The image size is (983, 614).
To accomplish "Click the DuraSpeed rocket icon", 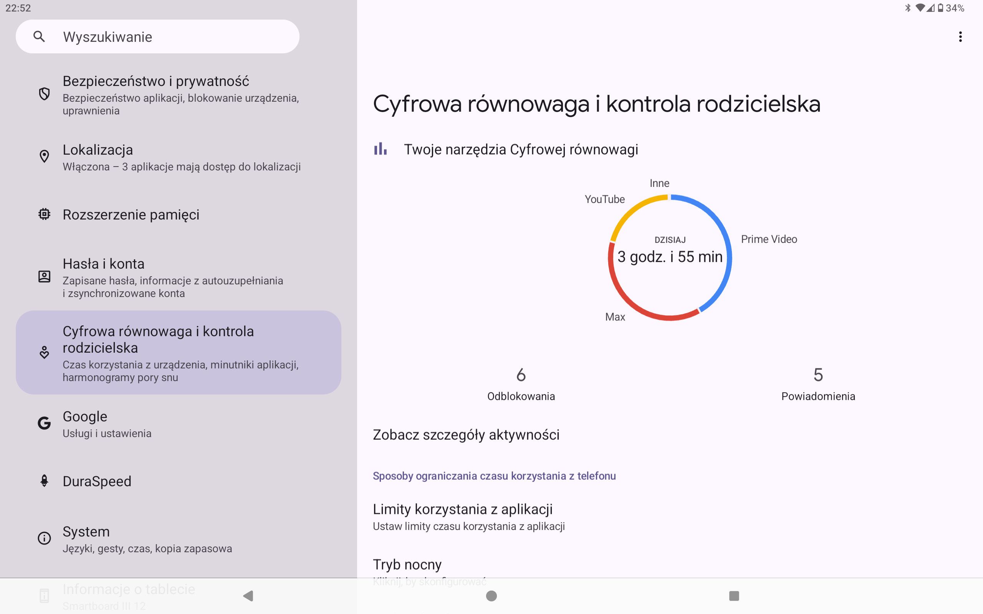I will coord(44,481).
